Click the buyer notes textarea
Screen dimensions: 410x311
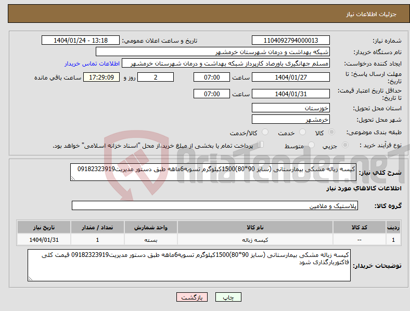(x=189, y=265)
